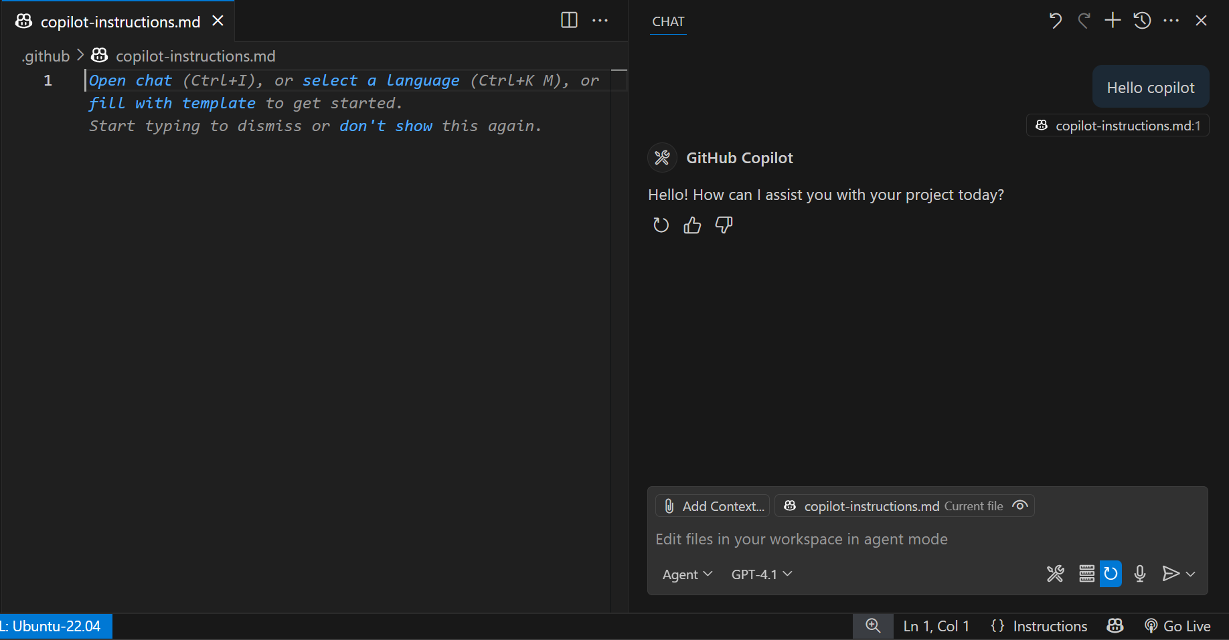Start a server with Go Live

[x=1177, y=626]
